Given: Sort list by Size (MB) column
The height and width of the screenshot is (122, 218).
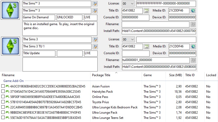Looking at the screenshot, I should 175,75.
